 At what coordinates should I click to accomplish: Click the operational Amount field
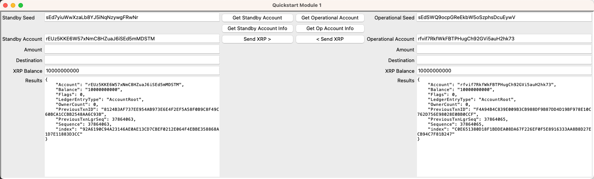(504, 50)
